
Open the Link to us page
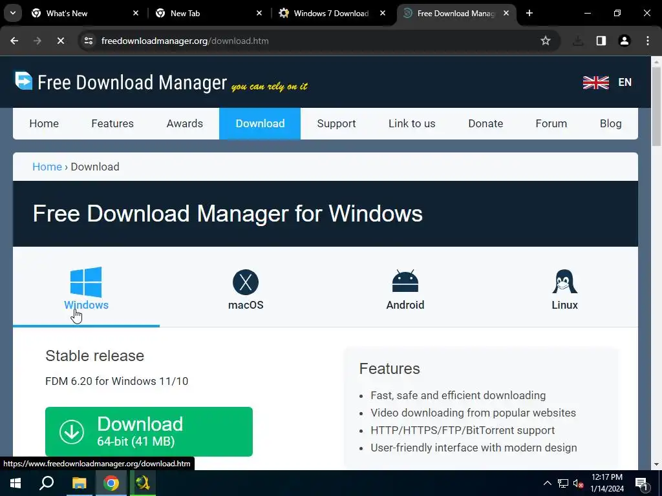(x=412, y=123)
